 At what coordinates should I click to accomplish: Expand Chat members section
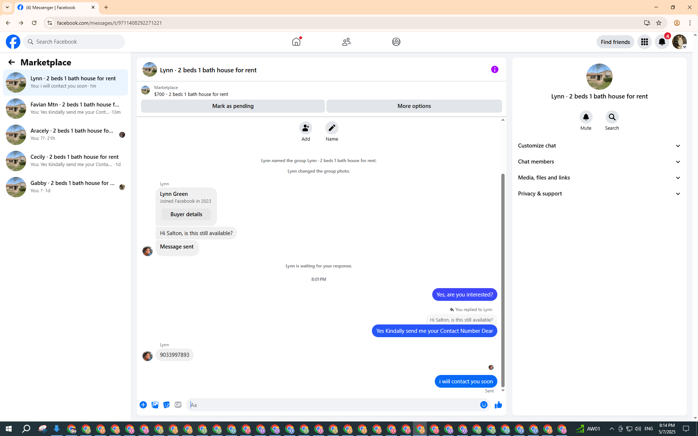[x=599, y=162]
